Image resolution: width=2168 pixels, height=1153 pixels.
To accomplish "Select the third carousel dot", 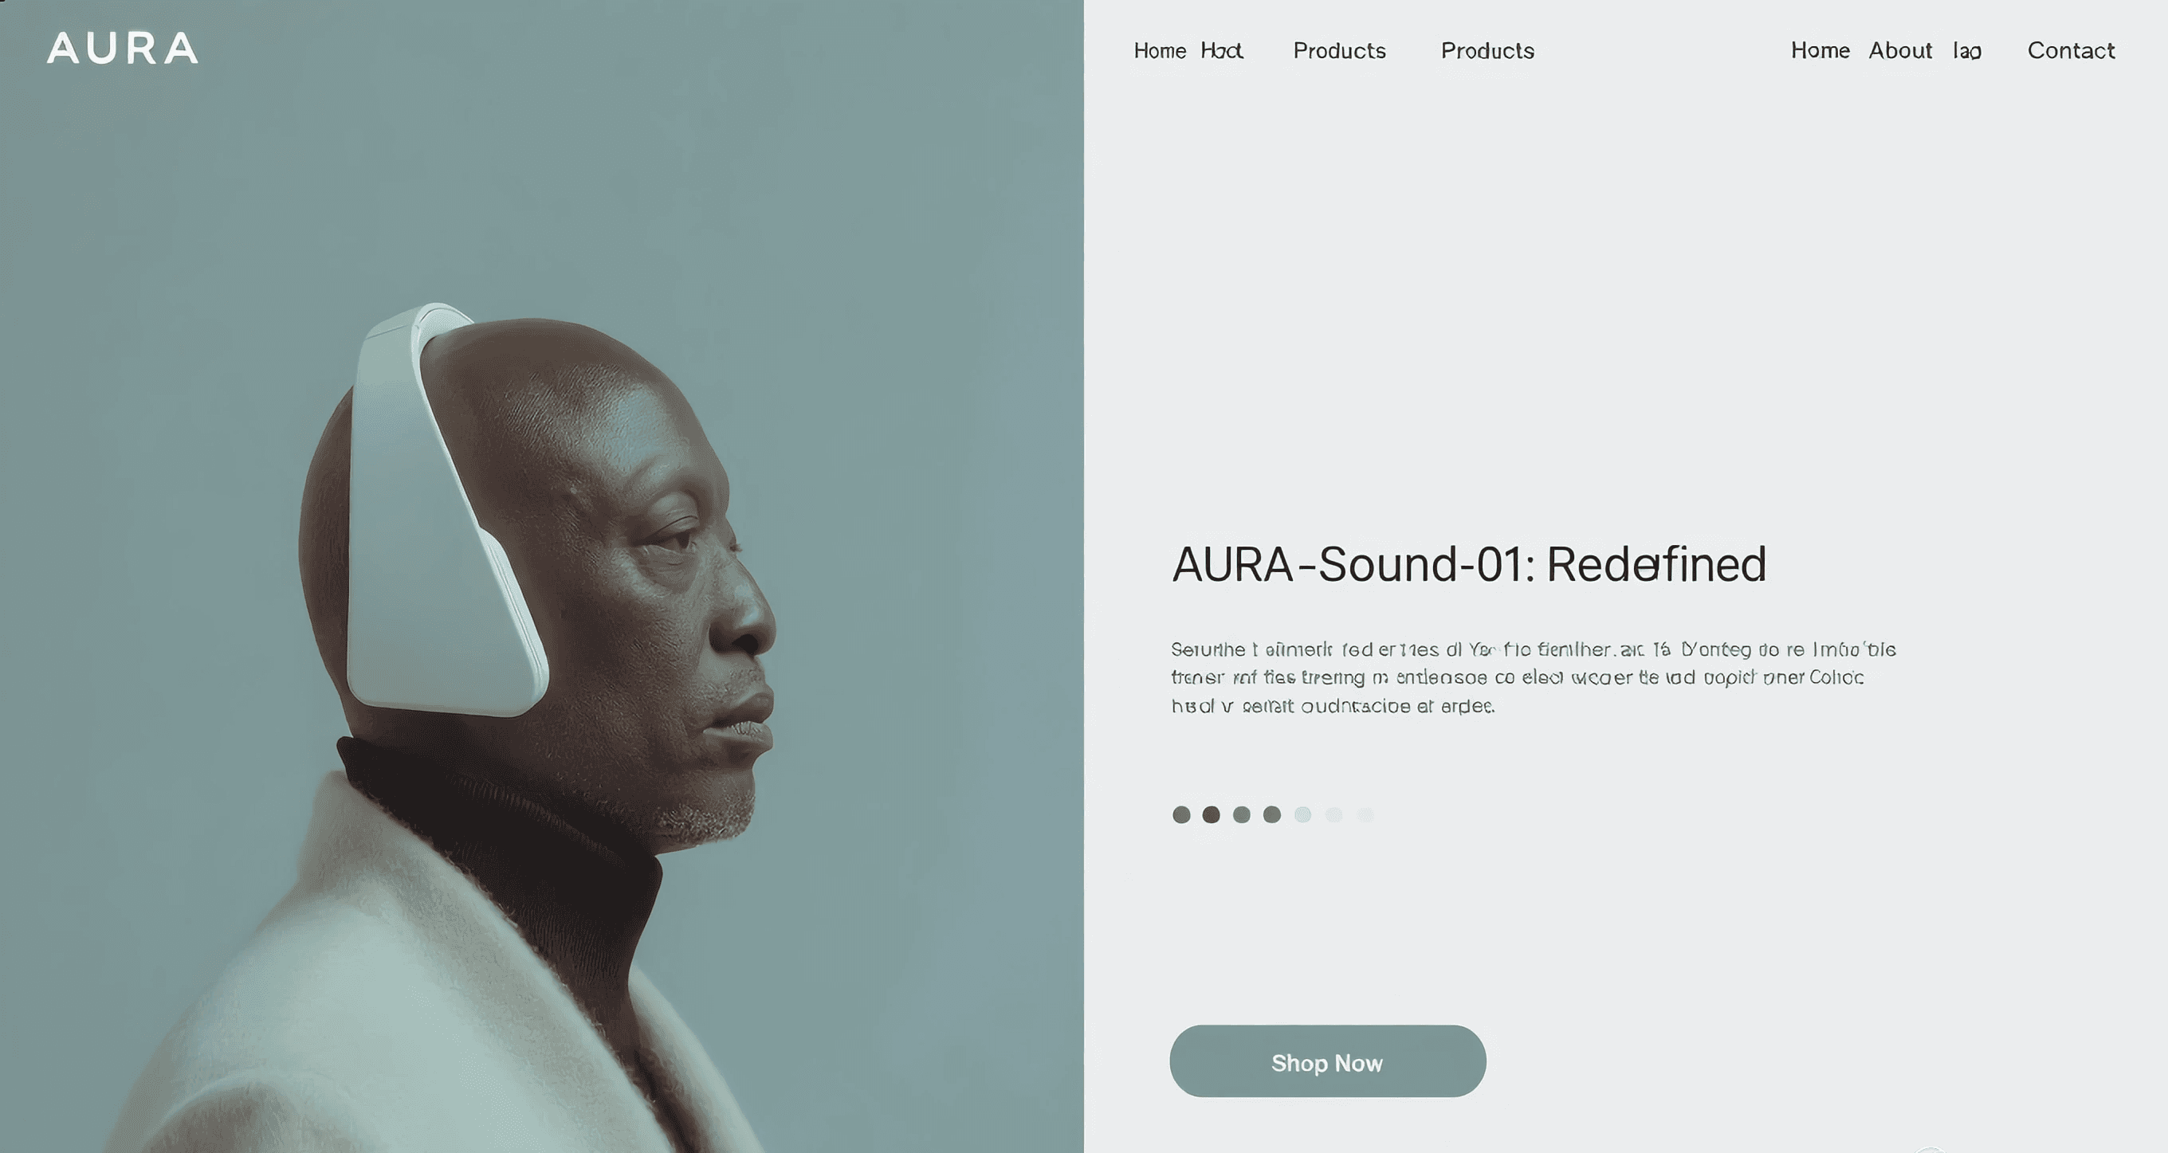I will 1241,814.
